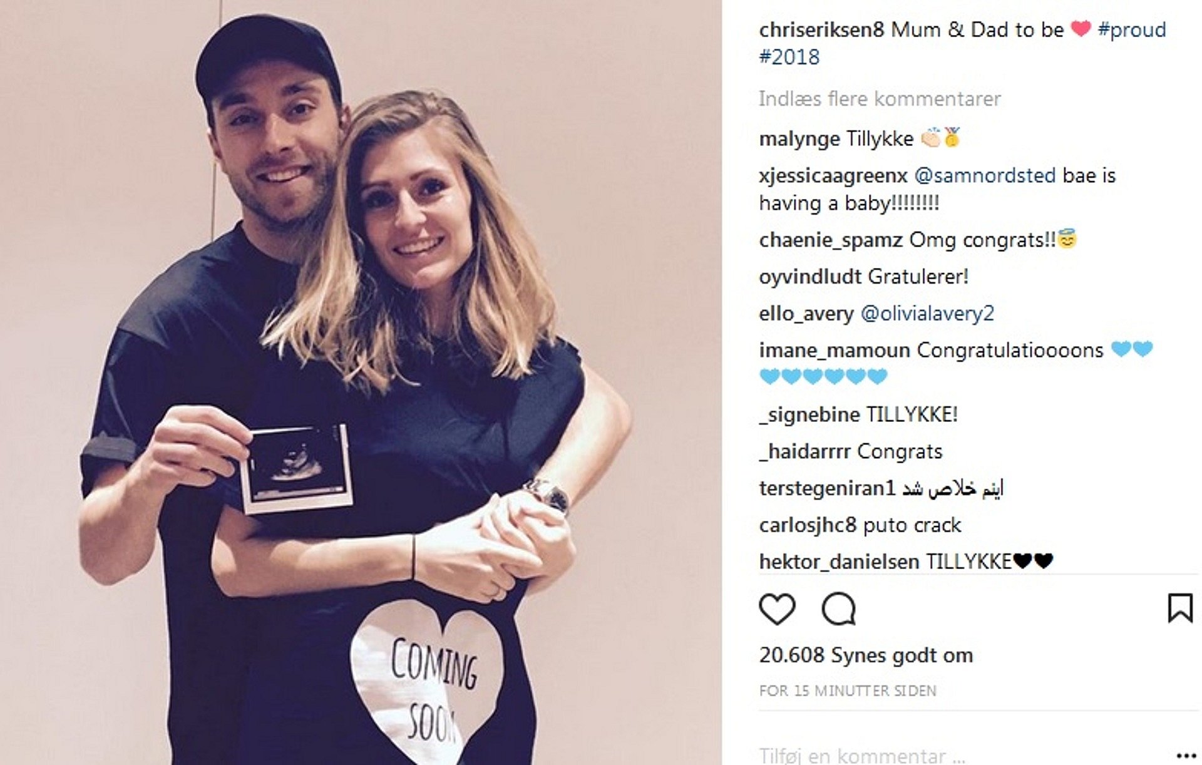Click the couple's photo
Viewport: 1202px width, 765px height.
[x=361, y=382]
